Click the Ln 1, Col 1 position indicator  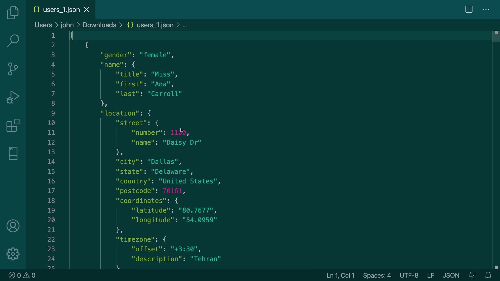point(340,275)
